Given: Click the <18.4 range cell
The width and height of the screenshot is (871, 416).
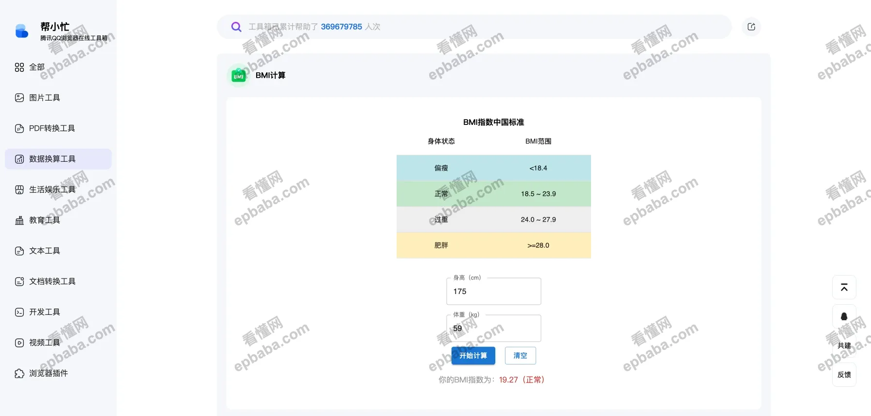Looking at the screenshot, I should 539,168.
